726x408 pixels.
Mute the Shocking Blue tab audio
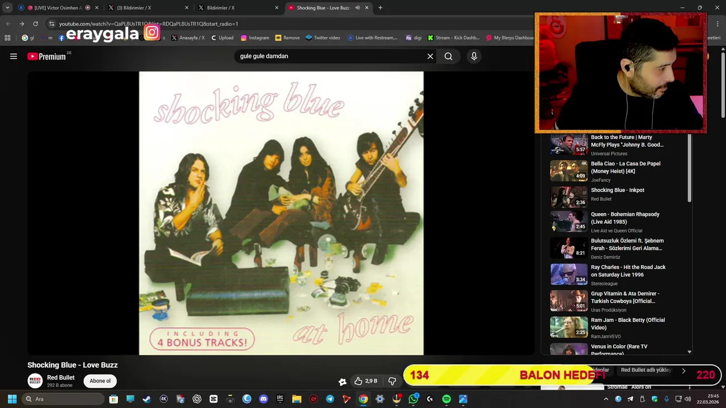pos(357,8)
